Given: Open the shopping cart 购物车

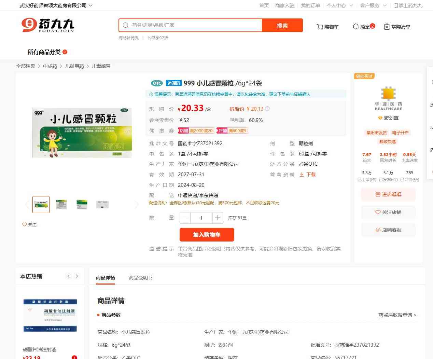Looking at the screenshot, I should point(327,27).
